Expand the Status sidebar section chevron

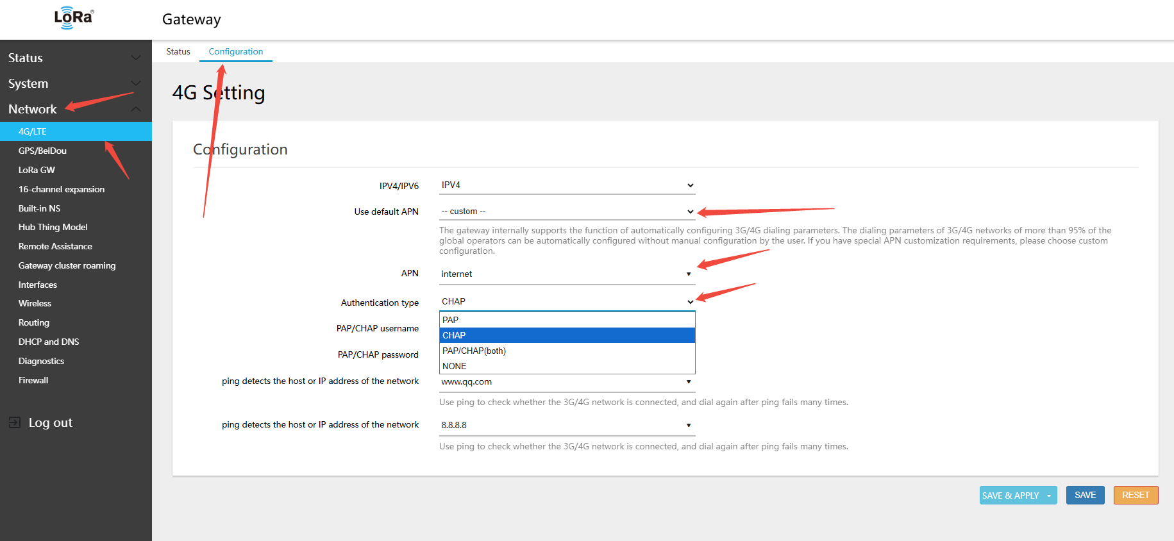[136, 58]
